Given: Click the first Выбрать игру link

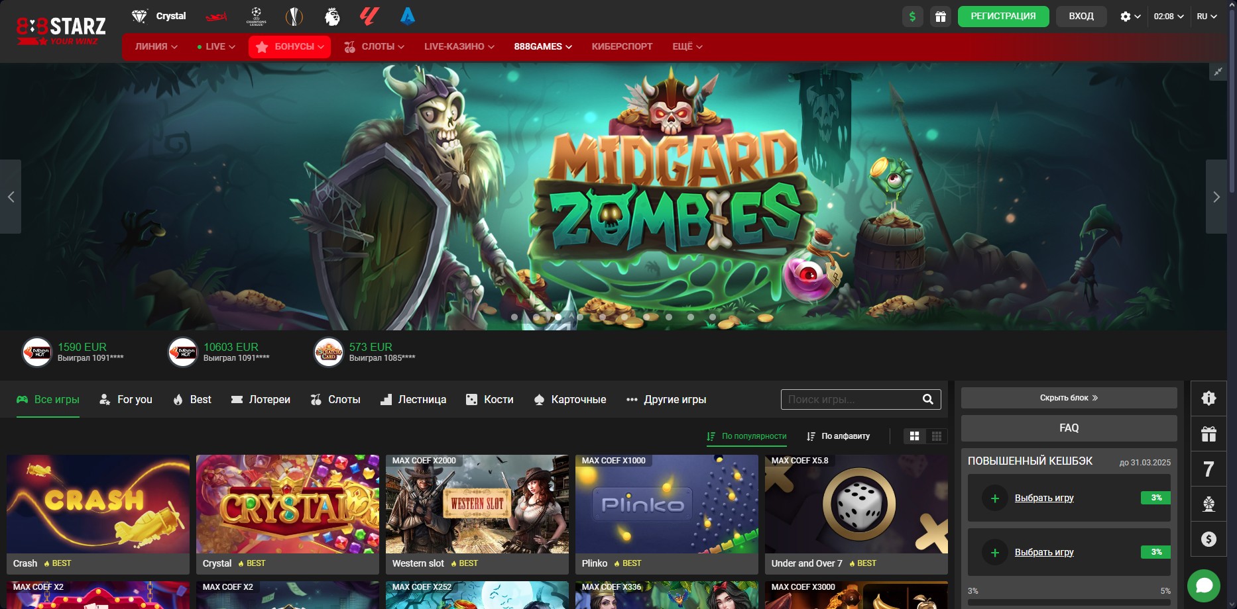Looking at the screenshot, I should click(x=1044, y=498).
